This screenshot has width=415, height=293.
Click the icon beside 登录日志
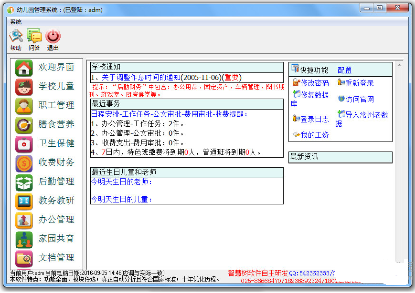296,118
